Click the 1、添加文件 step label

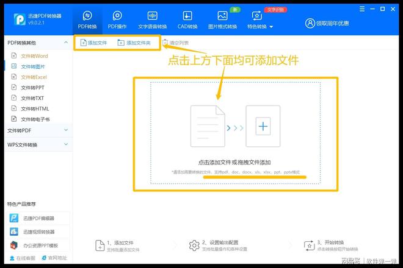click(x=120, y=242)
